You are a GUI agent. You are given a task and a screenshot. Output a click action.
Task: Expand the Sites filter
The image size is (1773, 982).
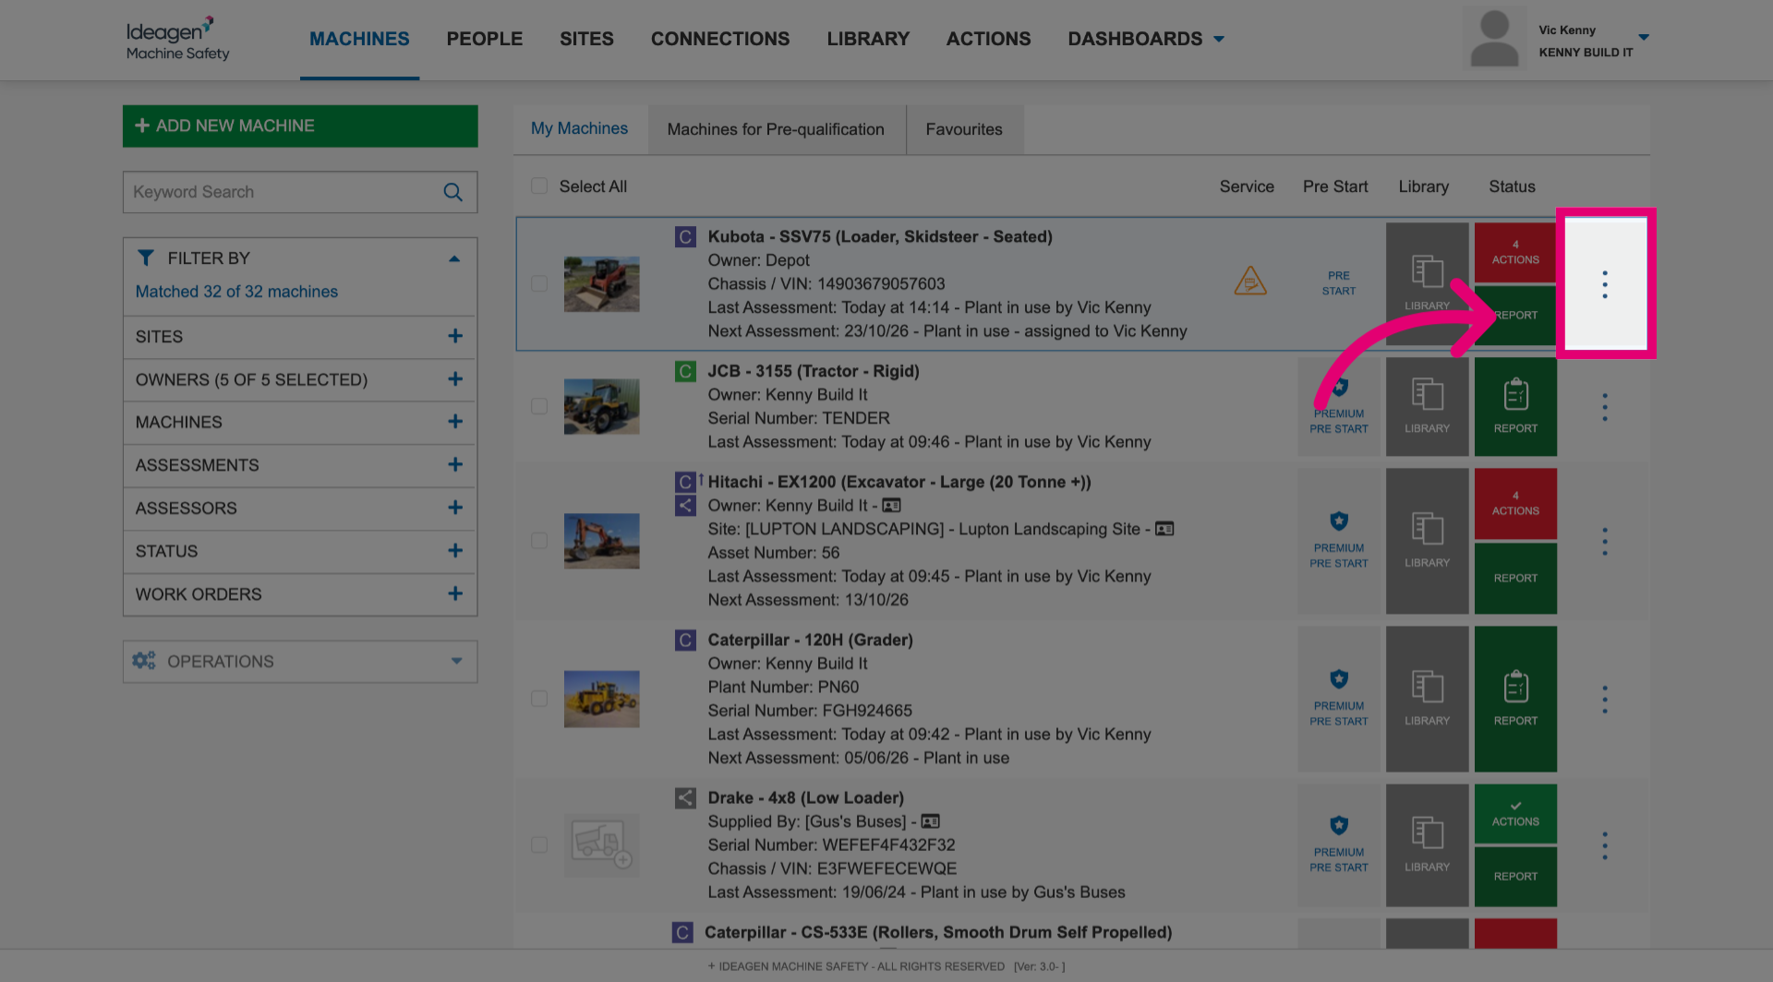[x=455, y=337]
